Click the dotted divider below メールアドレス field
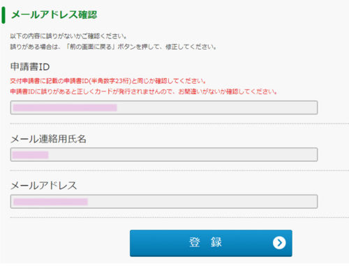The height and width of the screenshot is (266, 349). pyautogui.click(x=179, y=218)
